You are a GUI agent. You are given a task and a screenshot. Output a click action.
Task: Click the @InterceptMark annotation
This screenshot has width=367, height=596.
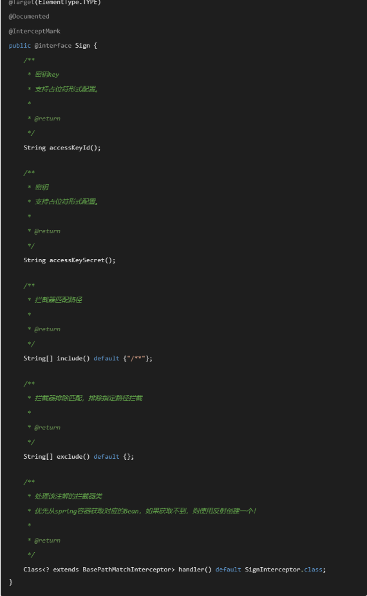tap(34, 31)
